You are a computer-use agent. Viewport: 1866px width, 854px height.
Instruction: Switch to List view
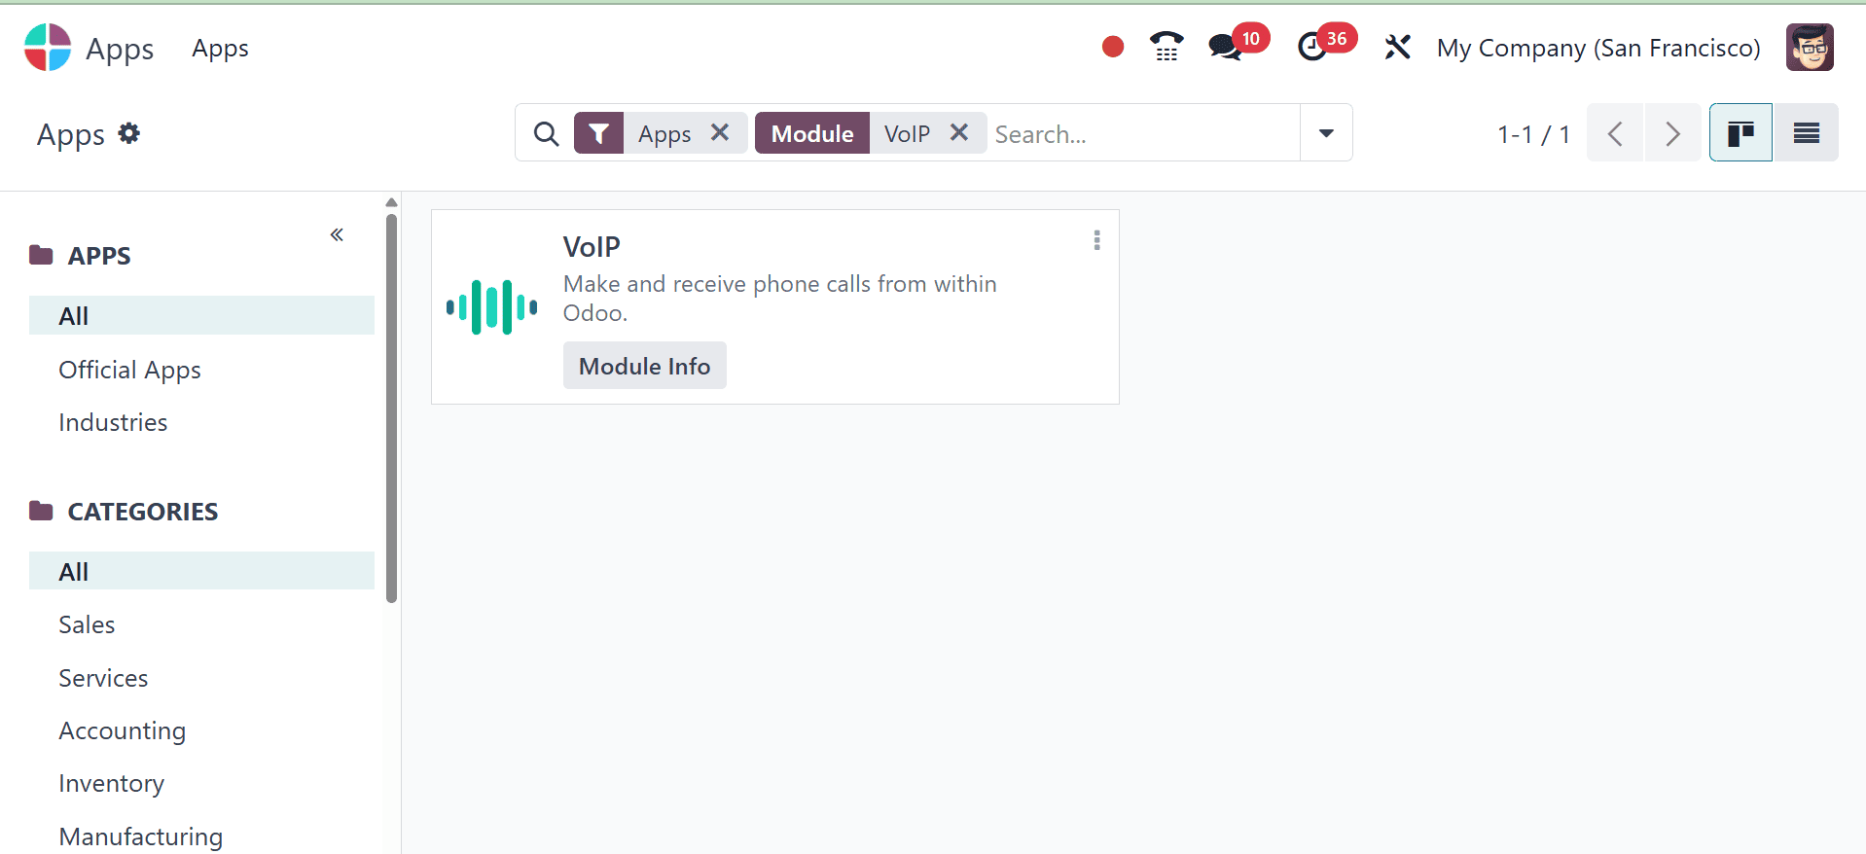point(1806,133)
